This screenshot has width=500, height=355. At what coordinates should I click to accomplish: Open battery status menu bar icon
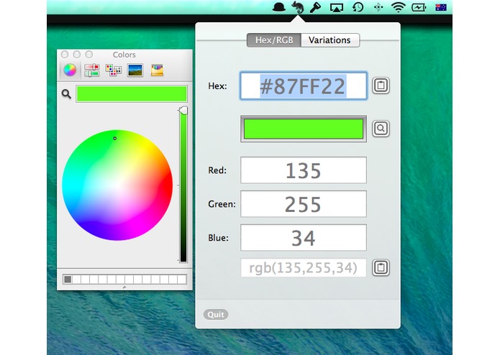[419, 7]
